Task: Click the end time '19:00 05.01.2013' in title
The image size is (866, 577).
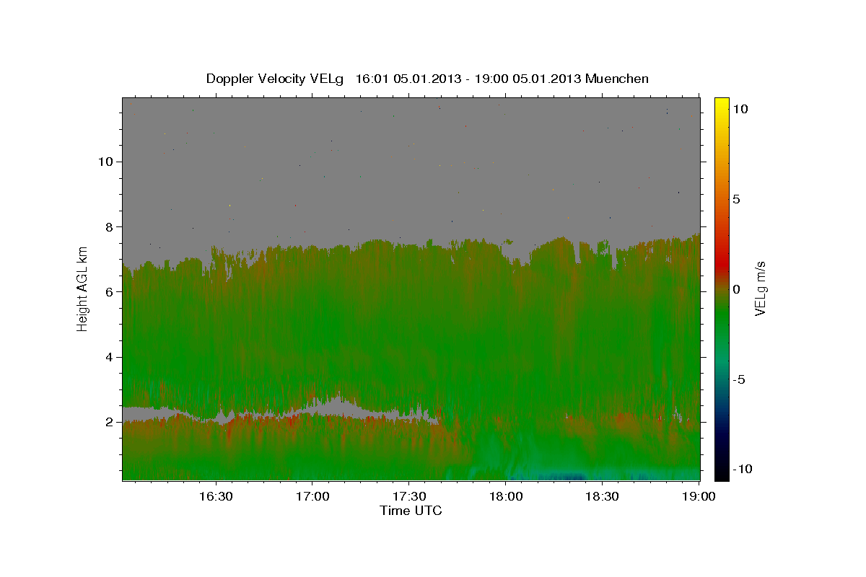Action: pyautogui.click(x=527, y=79)
